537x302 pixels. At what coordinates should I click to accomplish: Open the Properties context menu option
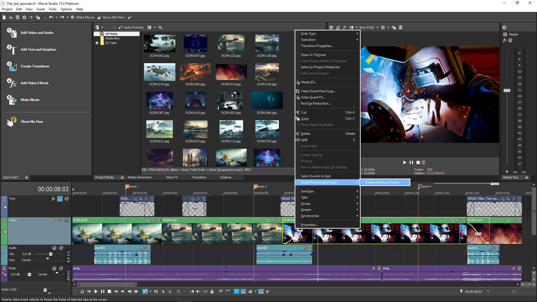[309, 224]
